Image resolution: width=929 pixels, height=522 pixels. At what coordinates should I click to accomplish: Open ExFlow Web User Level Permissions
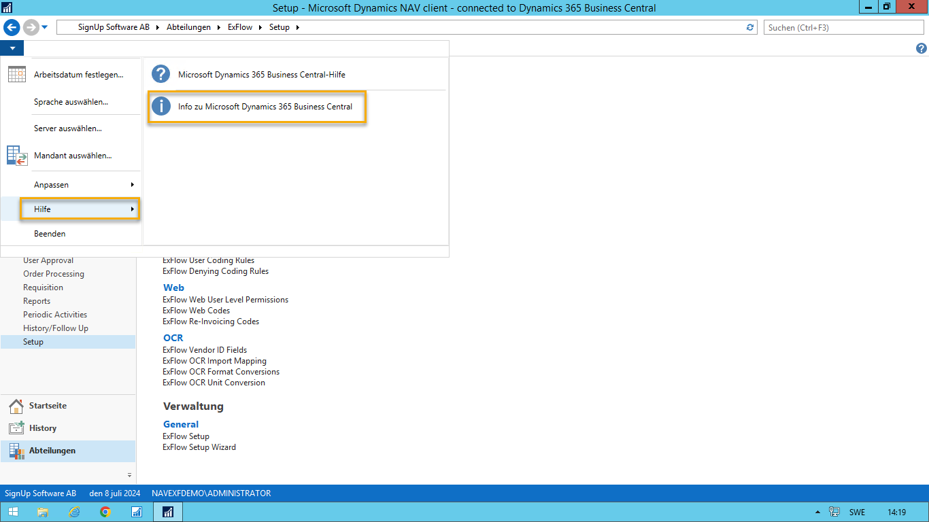(x=226, y=300)
